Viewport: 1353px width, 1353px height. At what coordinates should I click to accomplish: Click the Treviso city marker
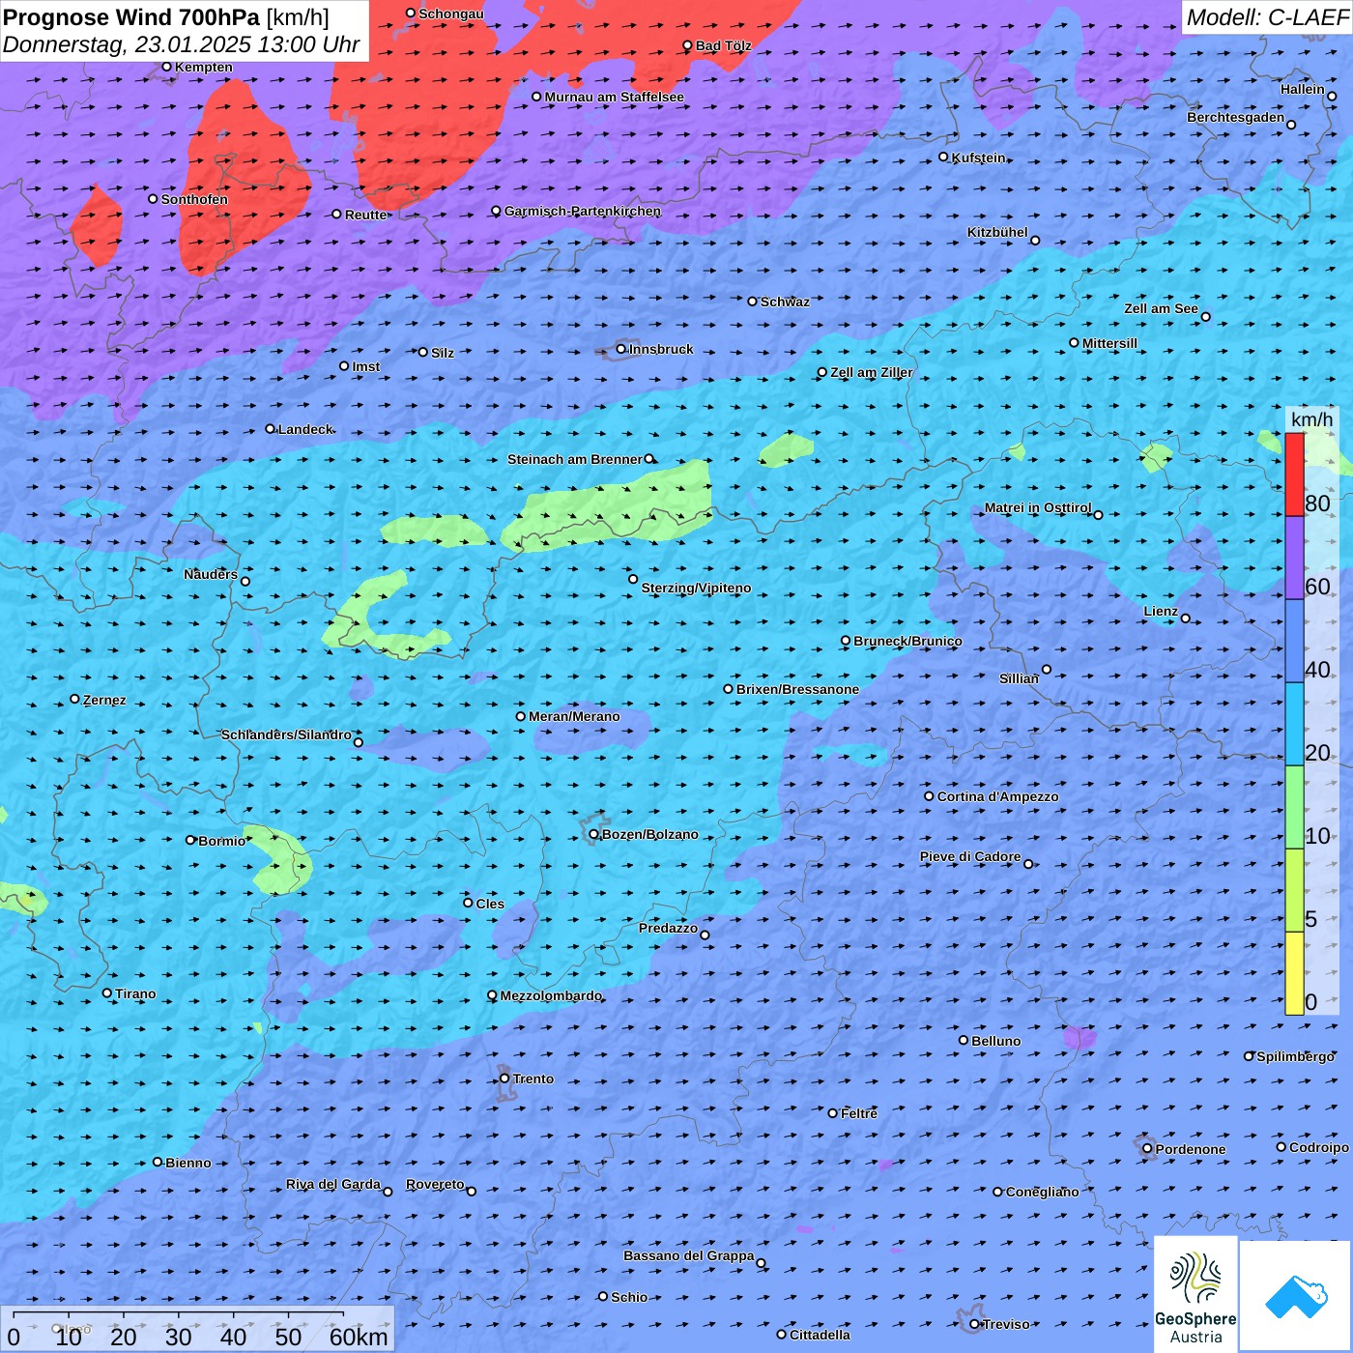pyautogui.click(x=974, y=1324)
